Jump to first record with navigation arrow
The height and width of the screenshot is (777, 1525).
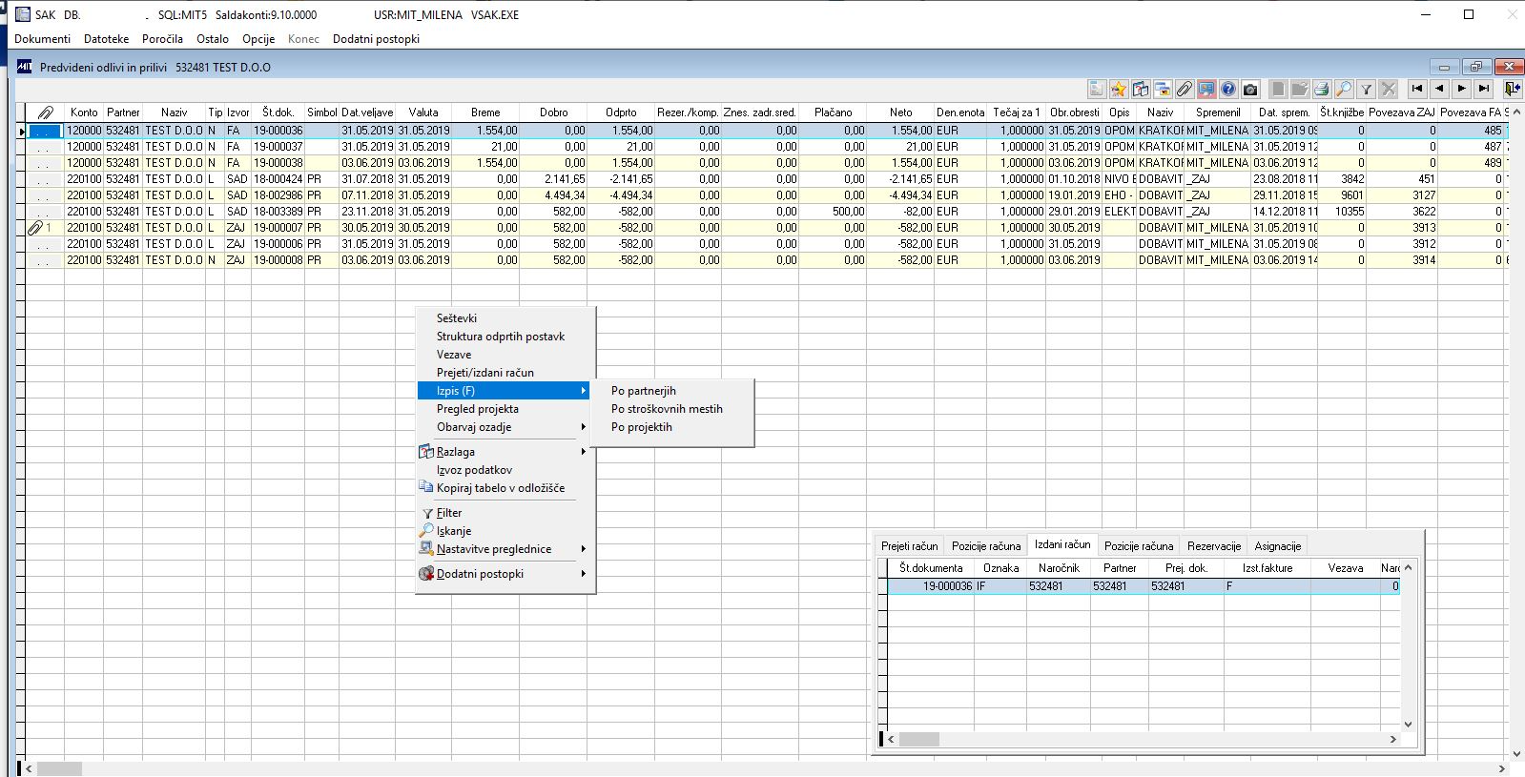coord(1417,89)
